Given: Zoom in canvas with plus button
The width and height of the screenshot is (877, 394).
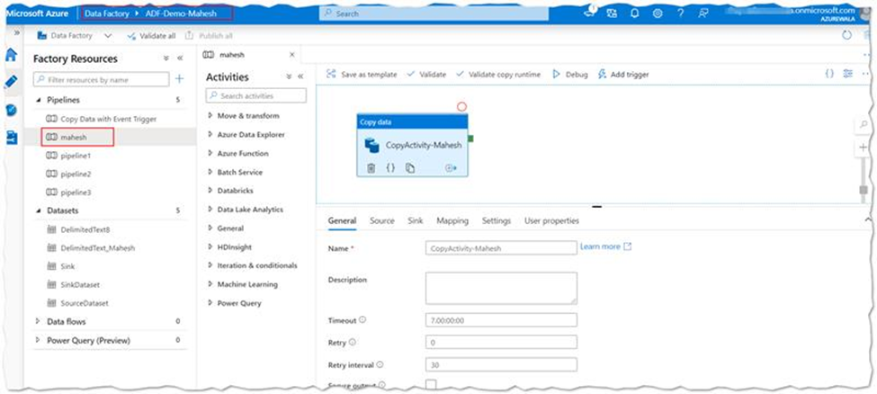Looking at the screenshot, I should tap(864, 148).
